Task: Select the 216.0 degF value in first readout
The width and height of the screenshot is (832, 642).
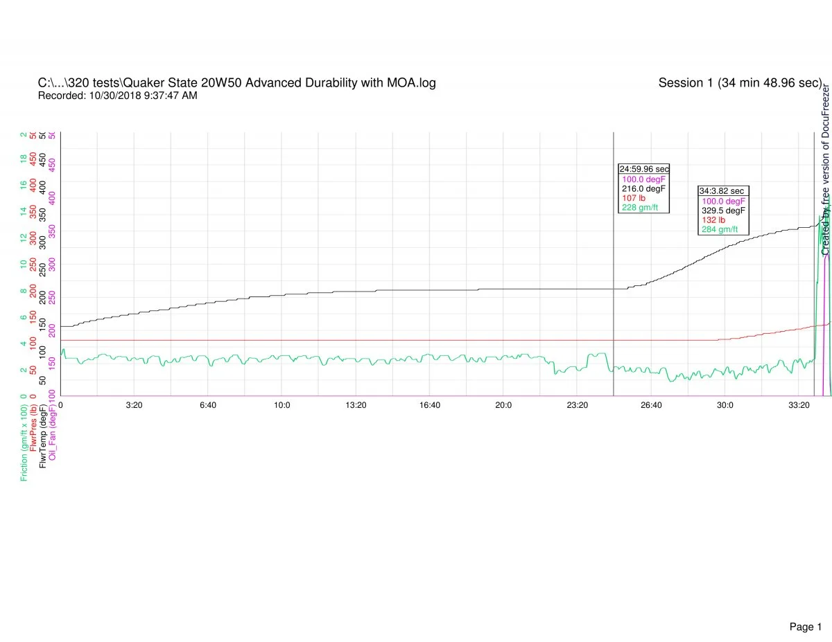Action: click(x=643, y=188)
